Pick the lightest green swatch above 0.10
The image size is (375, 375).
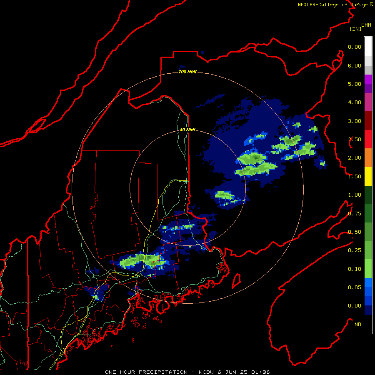click(x=368, y=269)
